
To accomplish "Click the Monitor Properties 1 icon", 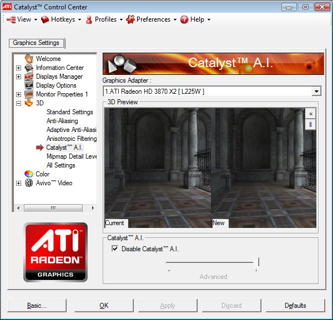I will coord(29,94).
